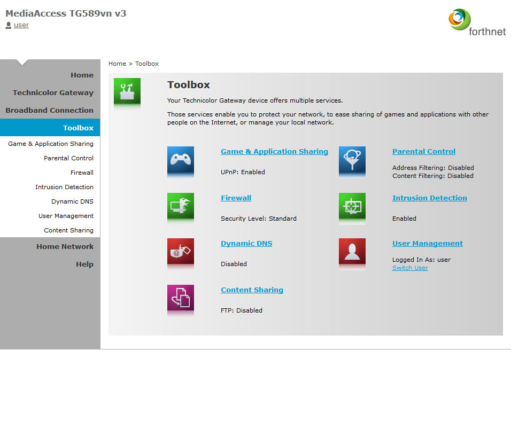Choose Dynamic DNS in sidebar submenu
Image resolution: width=511 pixels, height=428 pixels.
point(72,201)
